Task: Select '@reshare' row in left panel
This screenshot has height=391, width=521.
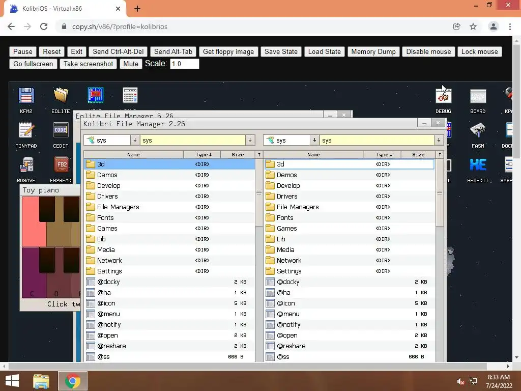Action: (169, 346)
